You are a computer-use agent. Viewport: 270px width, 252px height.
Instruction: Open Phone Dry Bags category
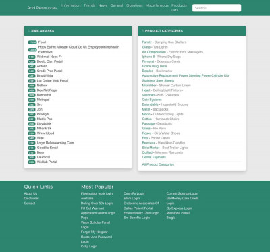(x=169, y=57)
